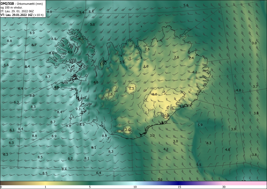Click the '4.9' value in the Westfjords

click(x=70, y=52)
